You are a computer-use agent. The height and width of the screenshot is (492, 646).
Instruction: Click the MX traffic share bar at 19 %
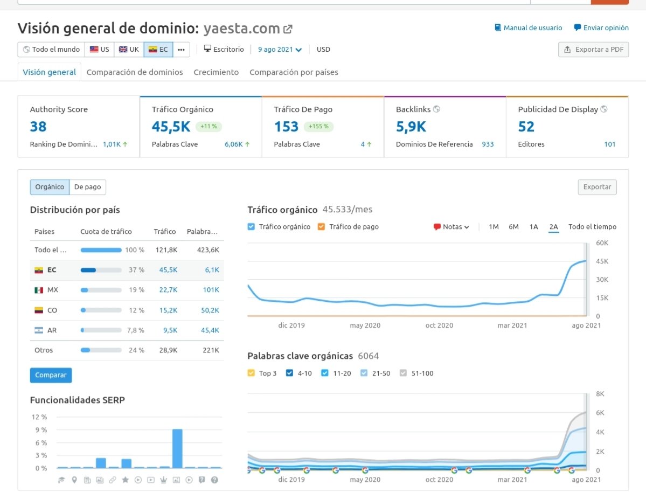(x=101, y=290)
